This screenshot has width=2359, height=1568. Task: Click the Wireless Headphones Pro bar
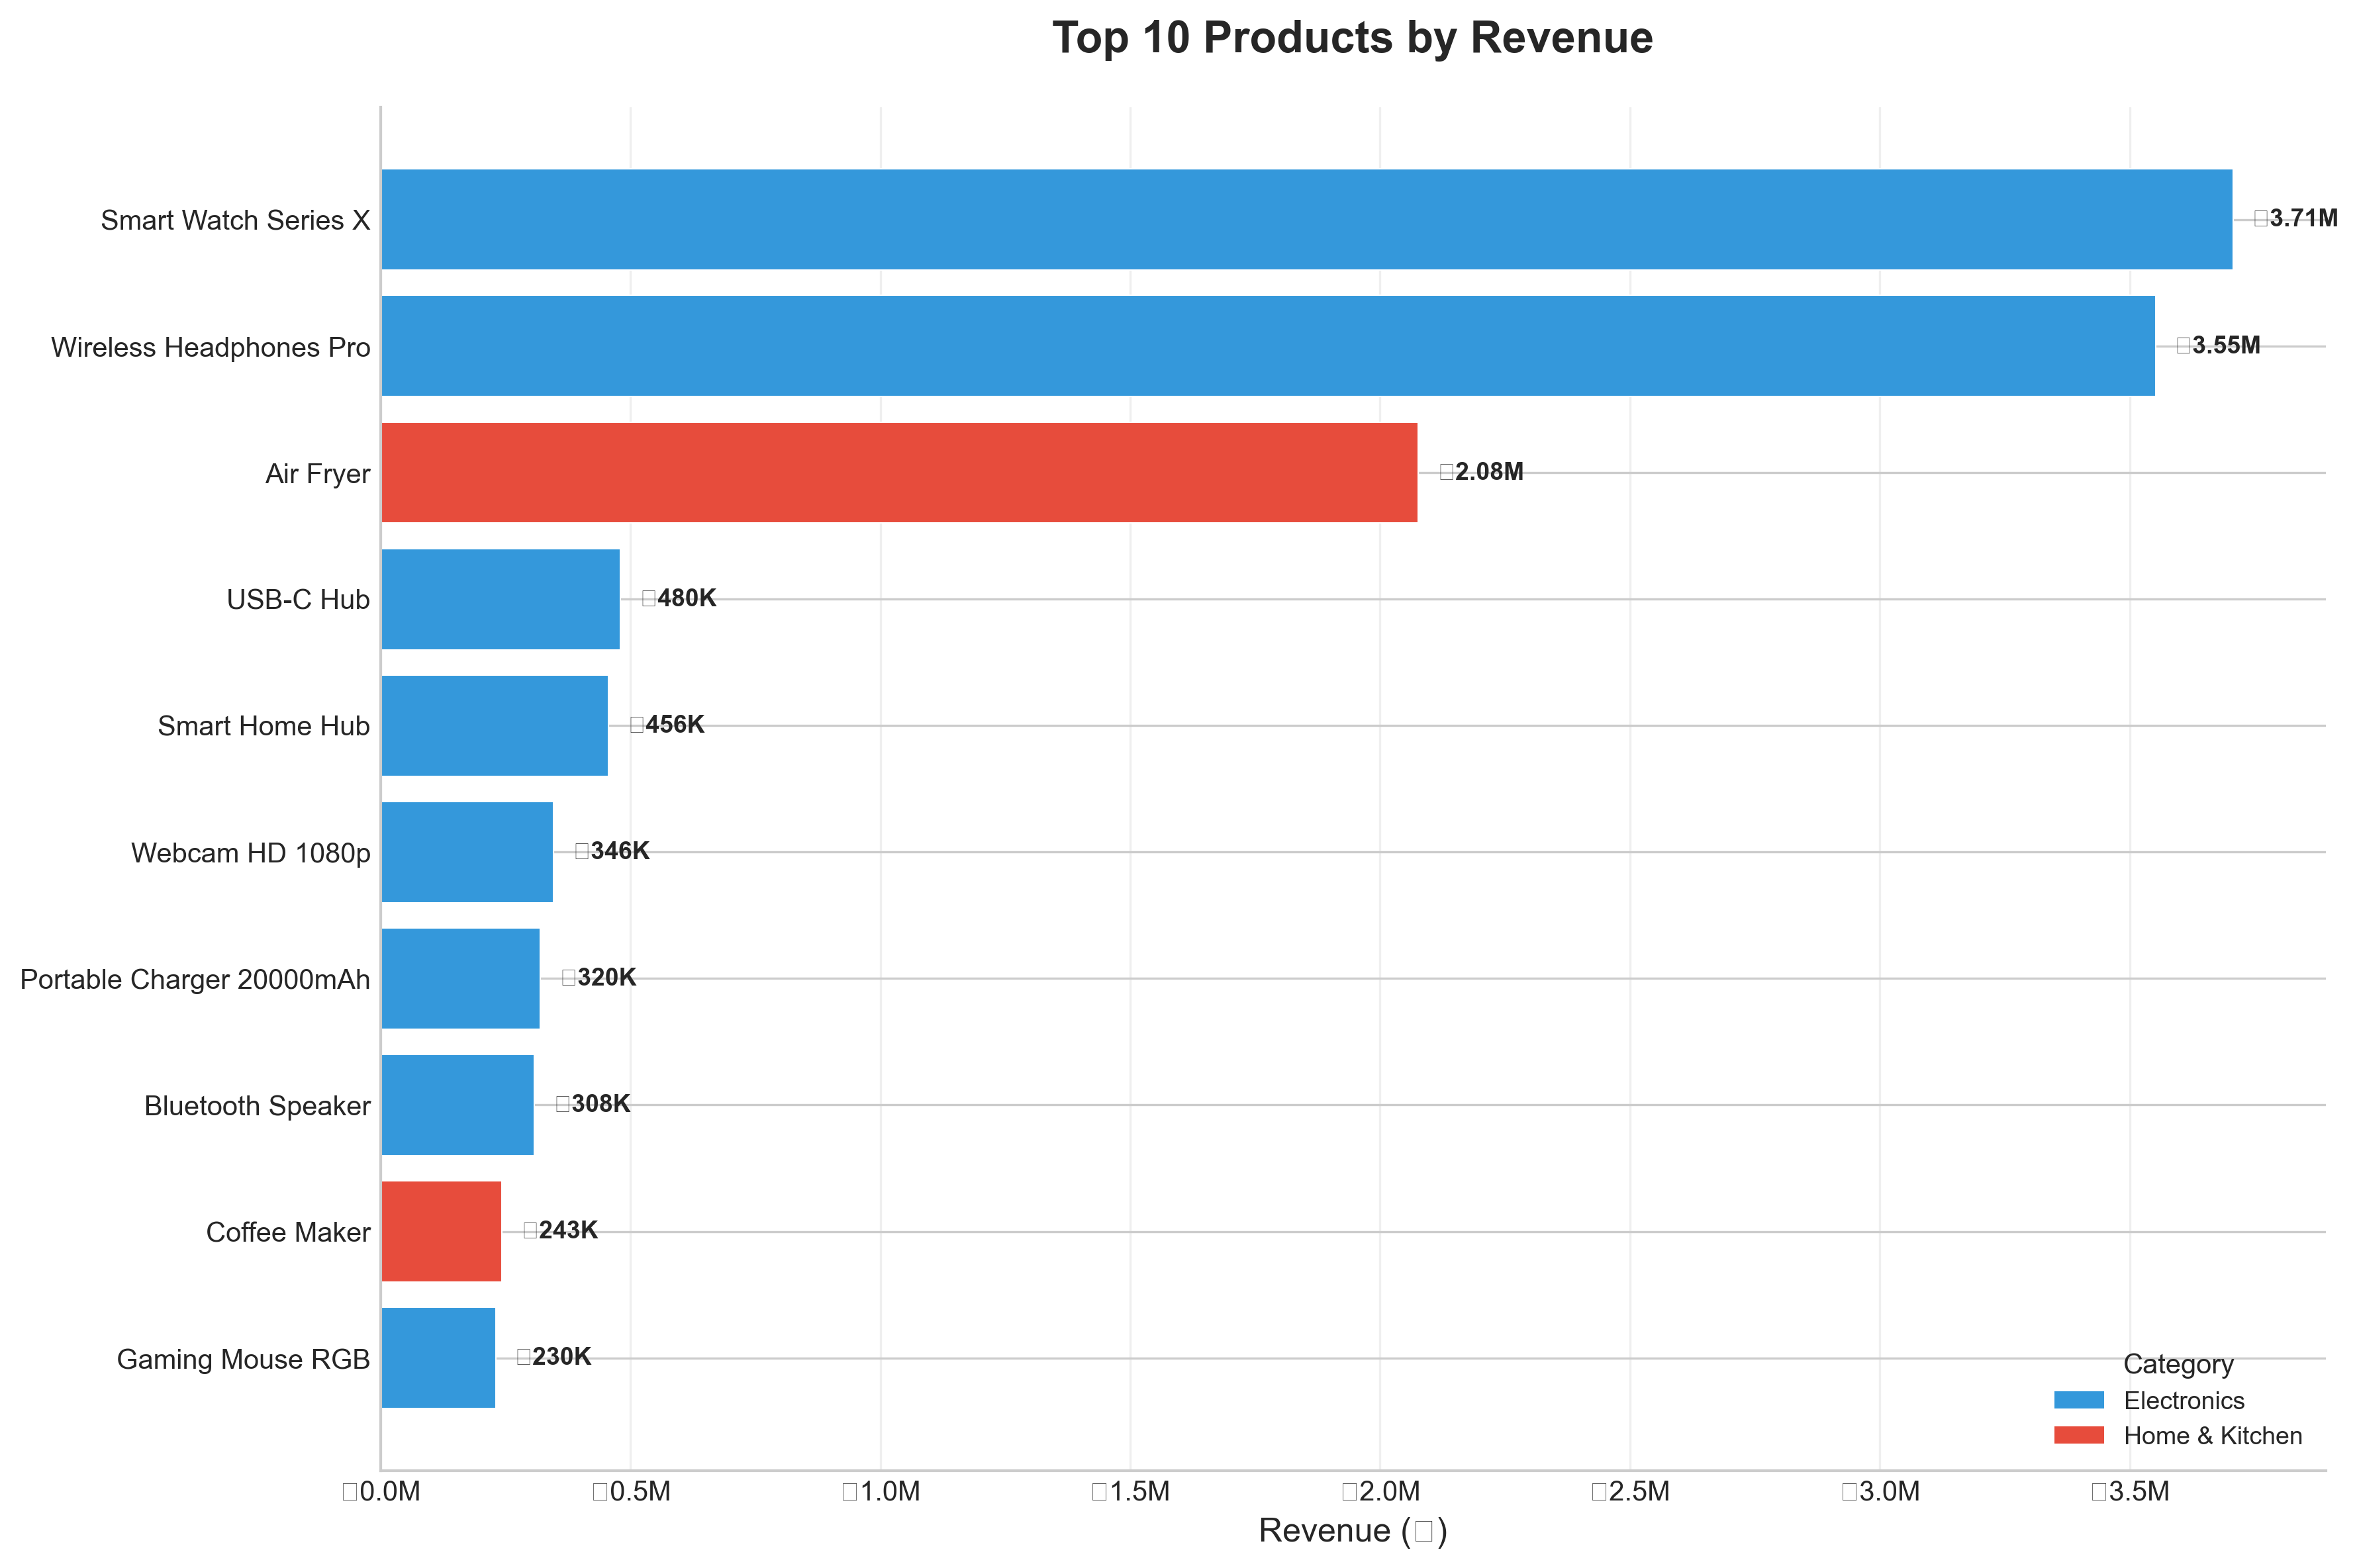coord(1267,346)
